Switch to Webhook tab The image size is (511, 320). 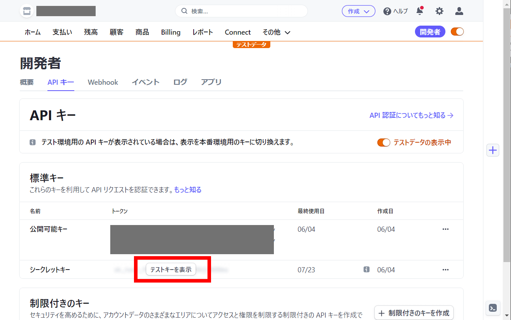pyautogui.click(x=103, y=82)
